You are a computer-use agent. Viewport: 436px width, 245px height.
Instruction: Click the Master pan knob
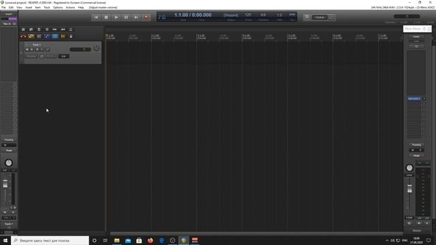[x=409, y=168]
